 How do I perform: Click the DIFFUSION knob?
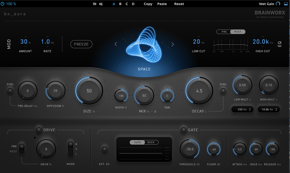56,91
